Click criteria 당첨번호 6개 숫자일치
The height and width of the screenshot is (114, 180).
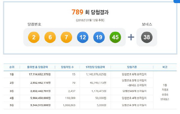click(x=134, y=74)
